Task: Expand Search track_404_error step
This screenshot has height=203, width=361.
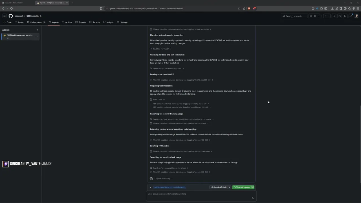Action: tap(182, 119)
